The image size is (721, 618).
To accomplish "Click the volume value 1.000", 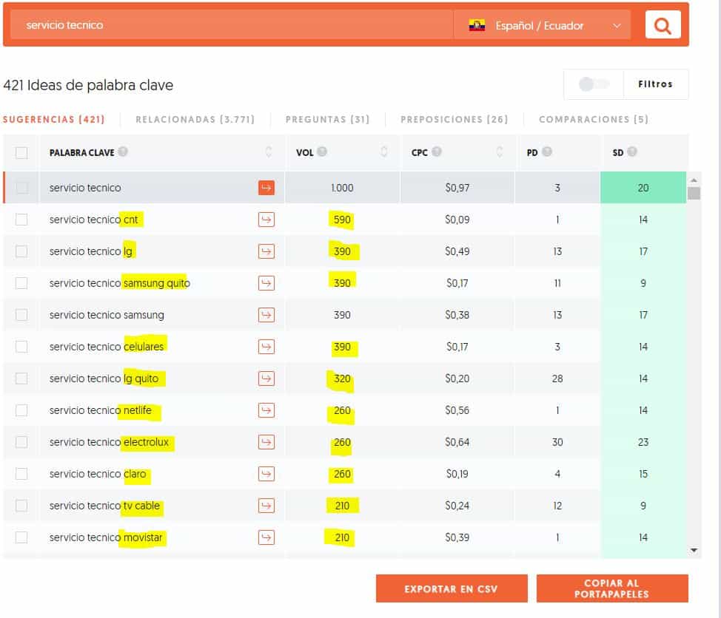I will click(342, 188).
